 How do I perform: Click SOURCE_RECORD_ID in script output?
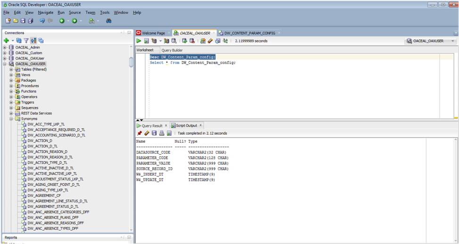click(154, 169)
